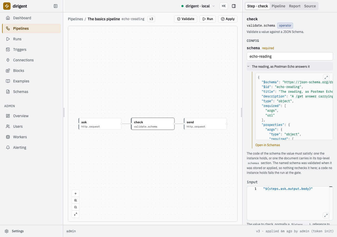The width and height of the screenshot is (337, 237).
Task: Click the Examples book icon
Action: (x=8, y=81)
